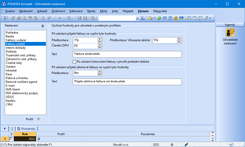Open the yellow folder icon in toolbar
Image resolution: width=245 pixels, height=147 pixels.
tap(150, 18)
